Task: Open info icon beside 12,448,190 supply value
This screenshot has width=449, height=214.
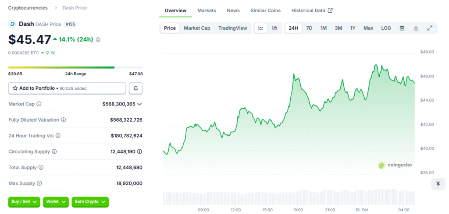Action: click(139, 151)
